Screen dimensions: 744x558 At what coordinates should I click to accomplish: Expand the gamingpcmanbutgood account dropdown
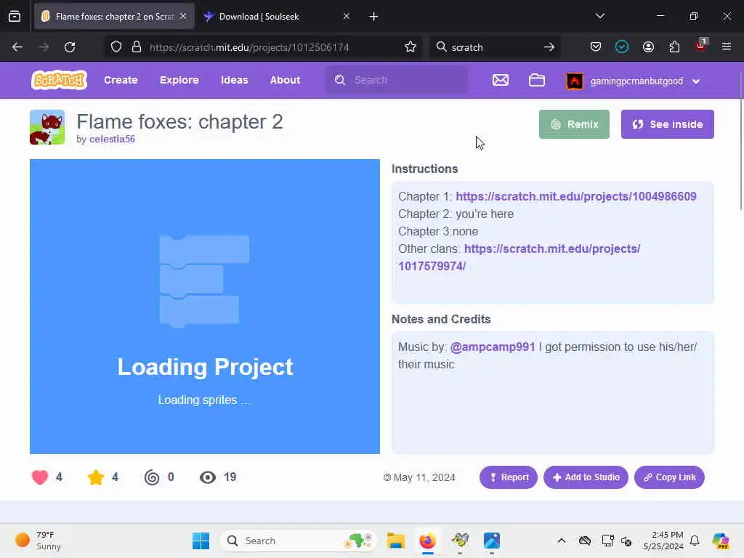[696, 81]
